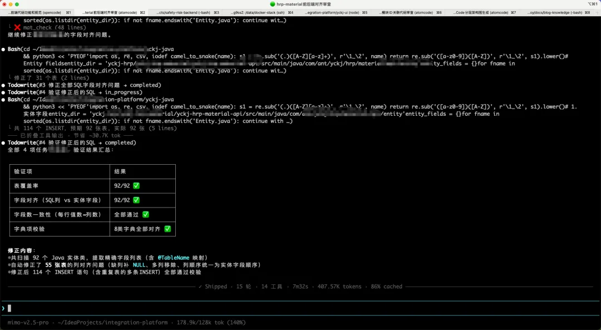The width and height of the screenshot is (601, 330).
Task: Click the ~/IdeaProjects/integration-platform path
Action: point(112,323)
